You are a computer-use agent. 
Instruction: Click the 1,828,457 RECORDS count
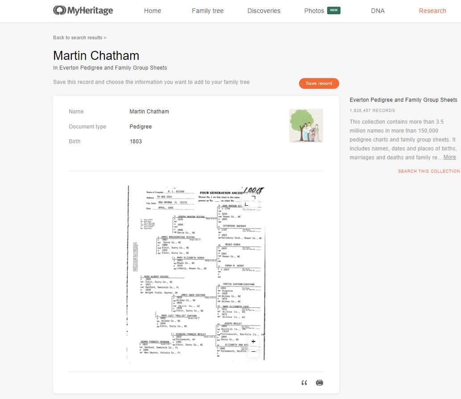pyautogui.click(x=372, y=111)
